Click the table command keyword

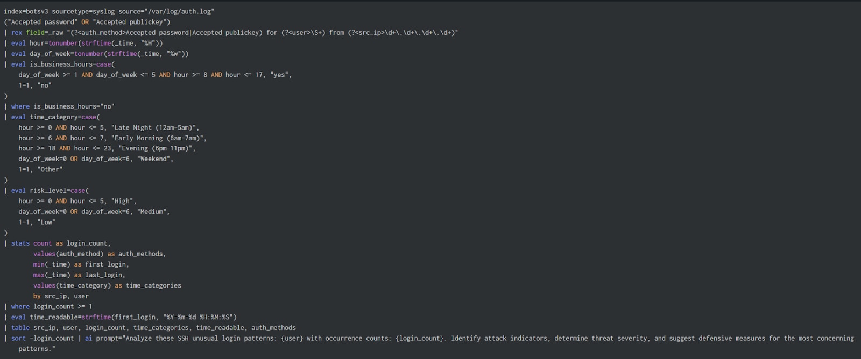[x=20, y=328]
